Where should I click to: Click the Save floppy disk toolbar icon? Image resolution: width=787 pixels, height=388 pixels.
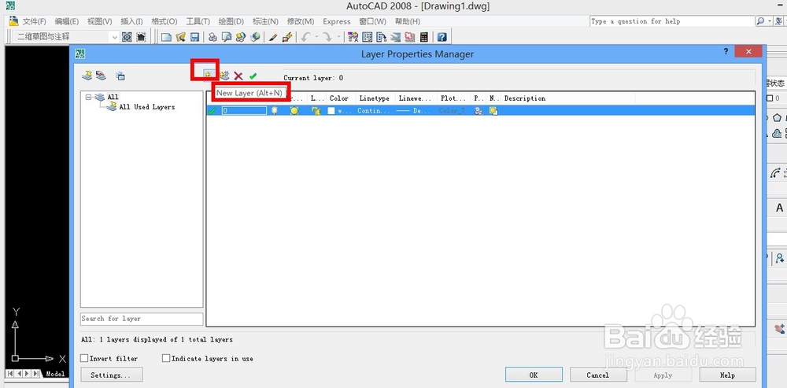(x=194, y=37)
